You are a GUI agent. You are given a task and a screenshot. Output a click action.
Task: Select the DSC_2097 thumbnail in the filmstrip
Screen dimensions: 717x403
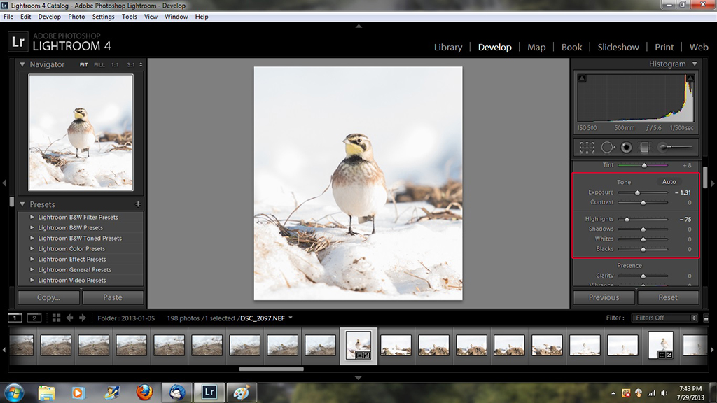click(358, 345)
